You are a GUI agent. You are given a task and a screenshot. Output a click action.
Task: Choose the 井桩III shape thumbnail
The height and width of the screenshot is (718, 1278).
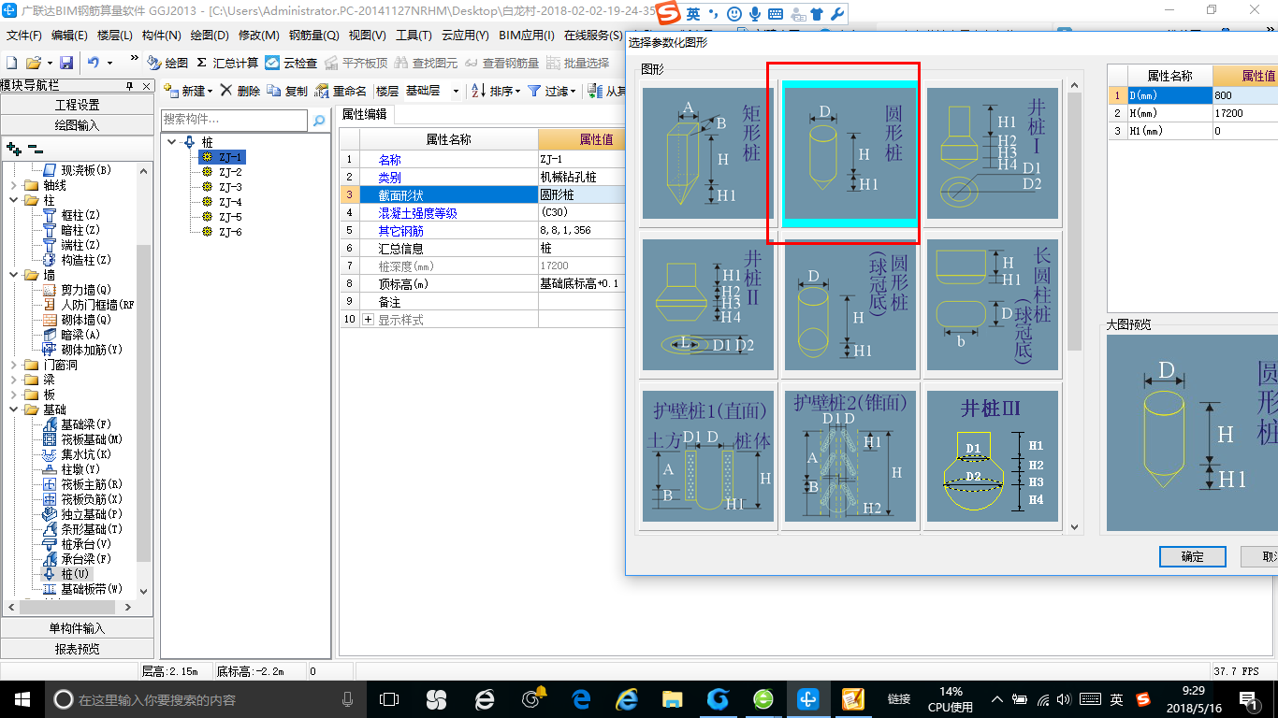point(993,457)
